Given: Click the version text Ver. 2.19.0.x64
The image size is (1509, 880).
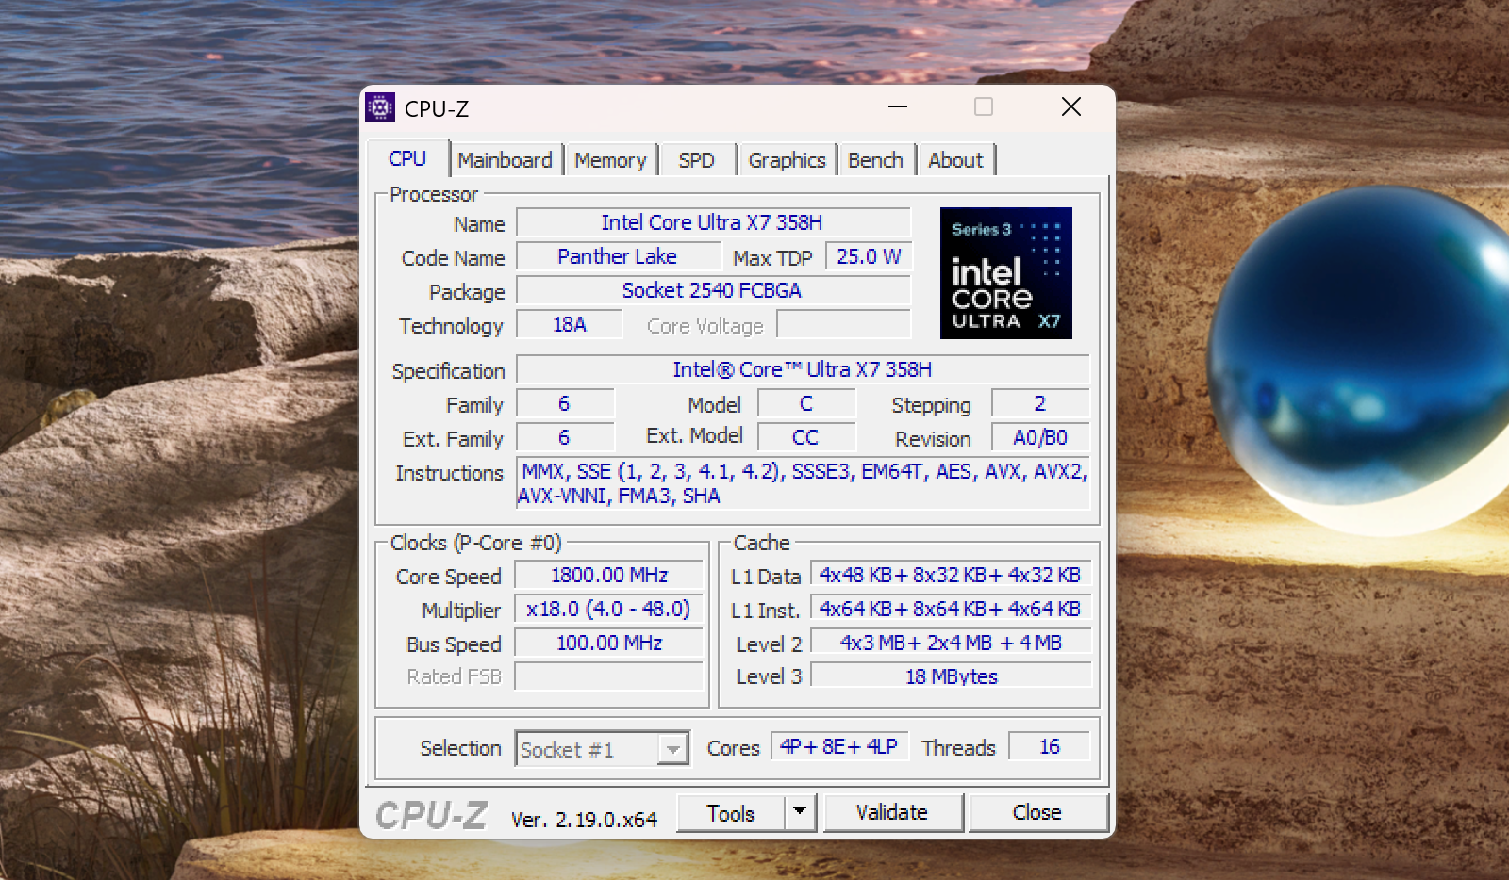Looking at the screenshot, I should (584, 820).
